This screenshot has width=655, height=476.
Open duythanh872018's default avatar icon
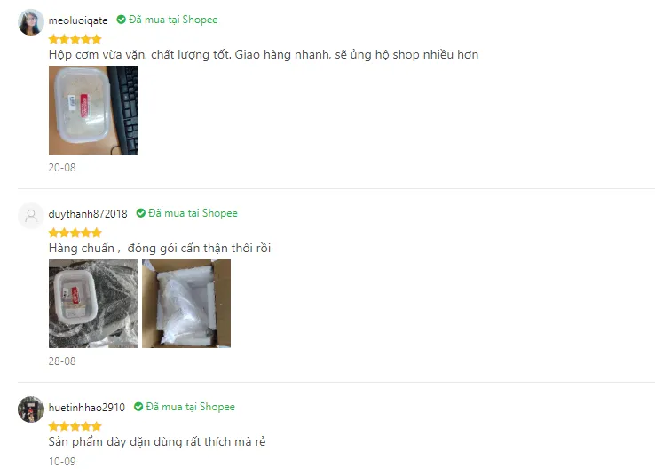pos(31,216)
